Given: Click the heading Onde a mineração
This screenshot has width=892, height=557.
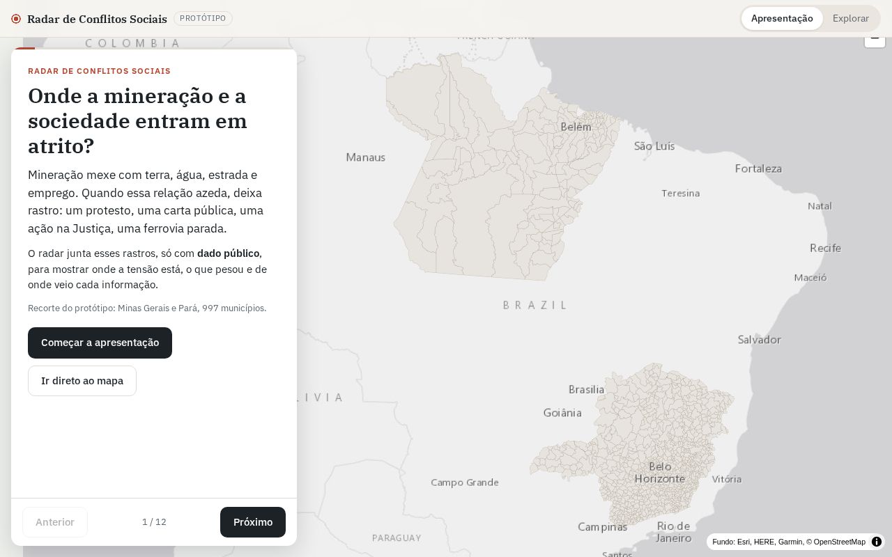Looking at the screenshot, I should [x=137, y=120].
